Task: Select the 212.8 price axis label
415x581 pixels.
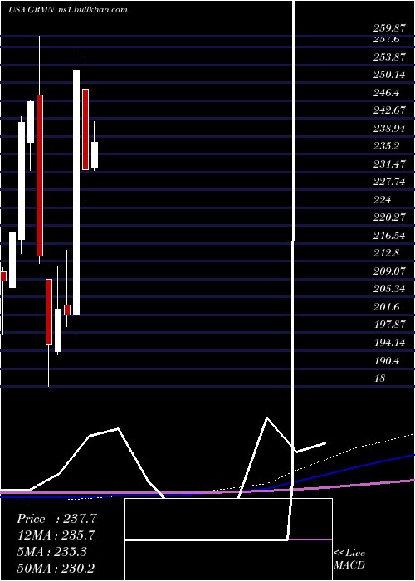Action: pos(387,253)
